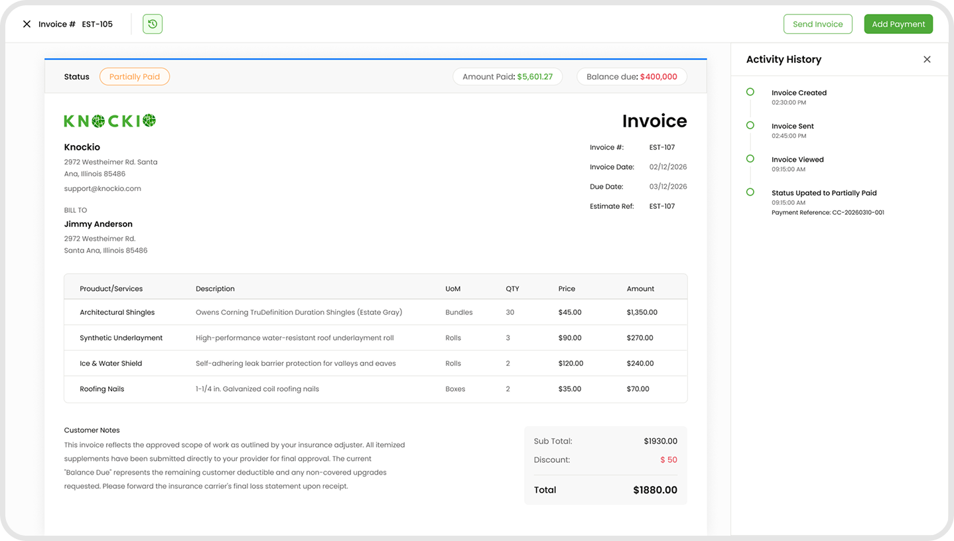Image resolution: width=954 pixels, height=541 pixels.
Task: Click the Customer Notes heading
Action: pyautogui.click(x=92, y=430)
